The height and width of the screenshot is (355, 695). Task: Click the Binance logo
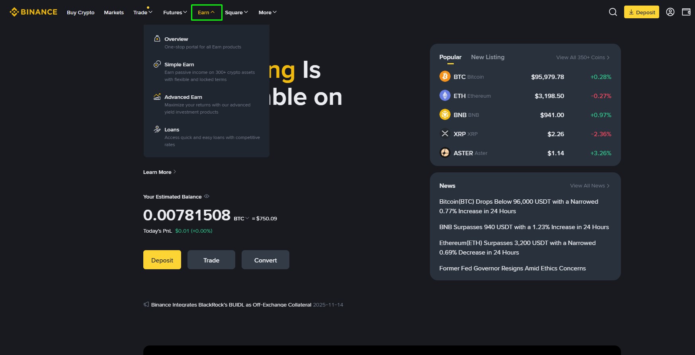tap(33, 12)
